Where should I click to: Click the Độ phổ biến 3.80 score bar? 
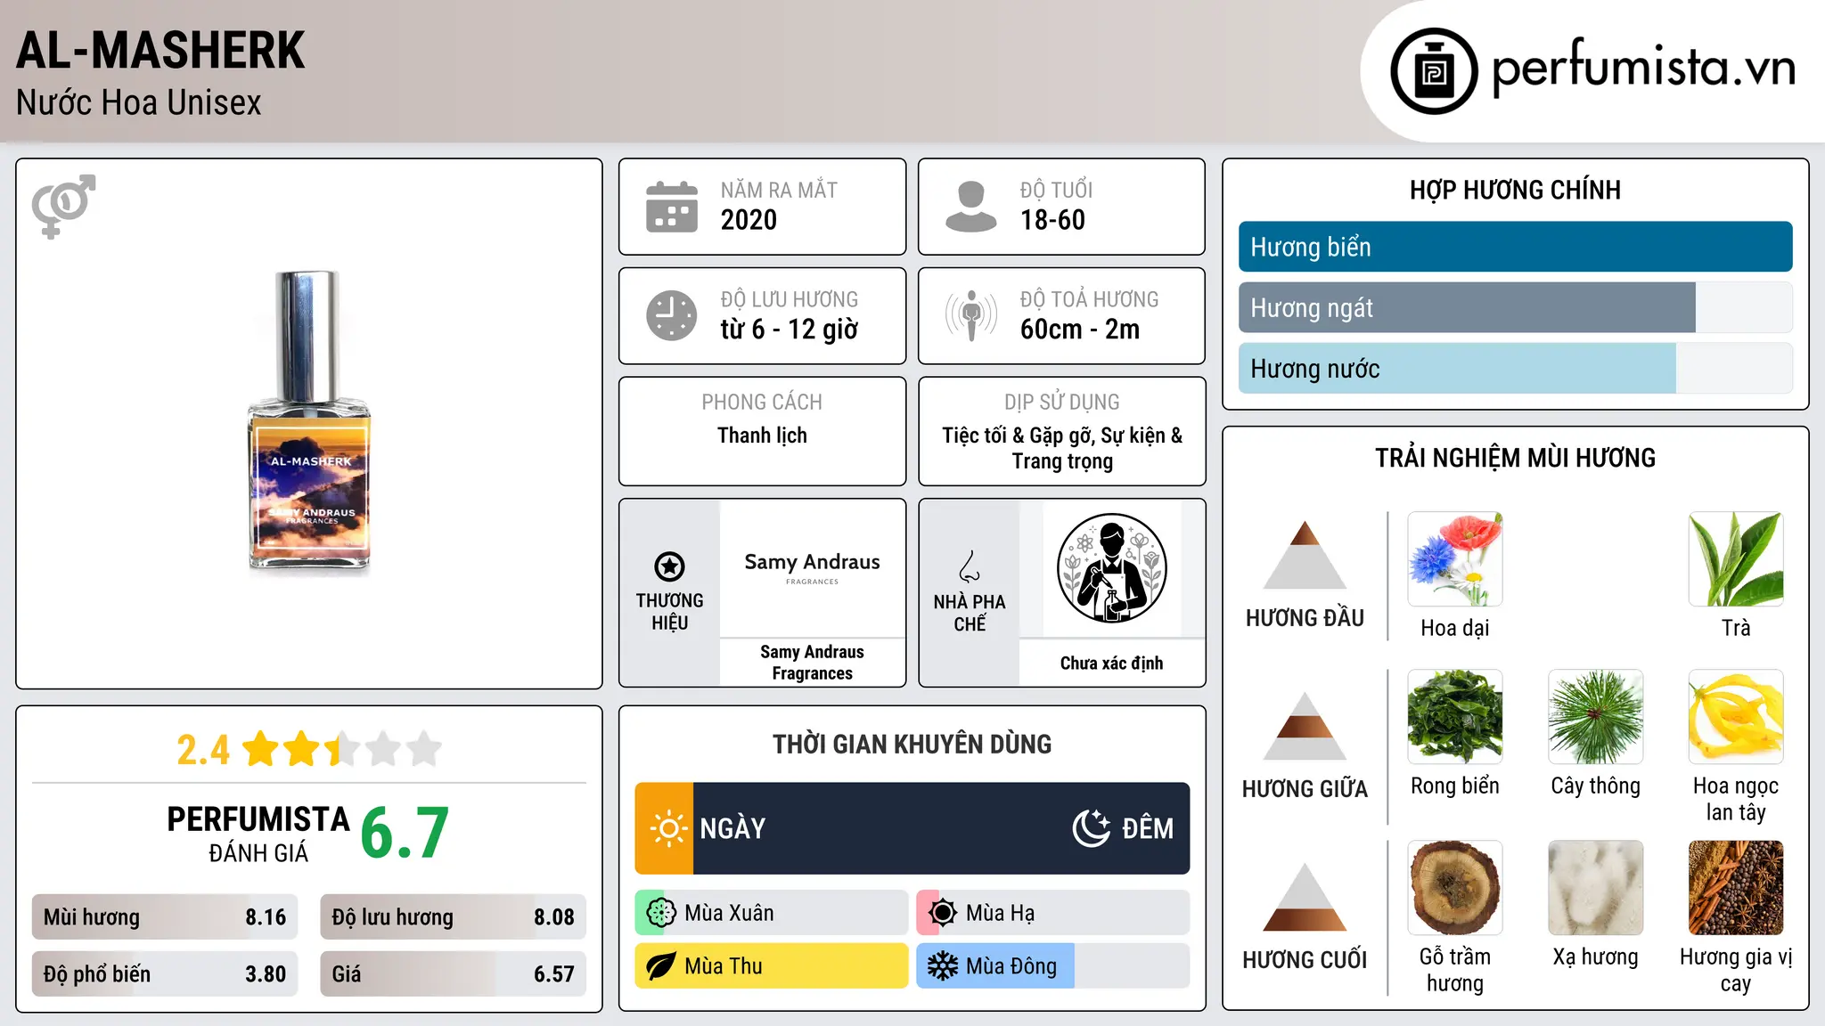coord(165,974)
